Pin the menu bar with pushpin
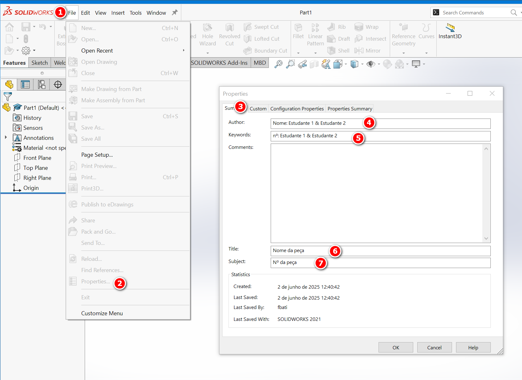Image resolution: width=522 pixels, height=380 pixels. pos(175,13)
